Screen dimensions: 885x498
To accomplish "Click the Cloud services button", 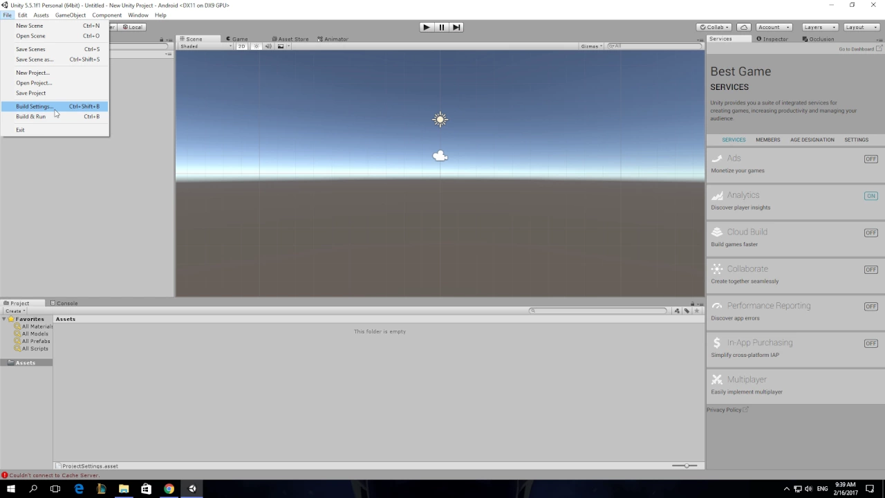I will (744, 27).
